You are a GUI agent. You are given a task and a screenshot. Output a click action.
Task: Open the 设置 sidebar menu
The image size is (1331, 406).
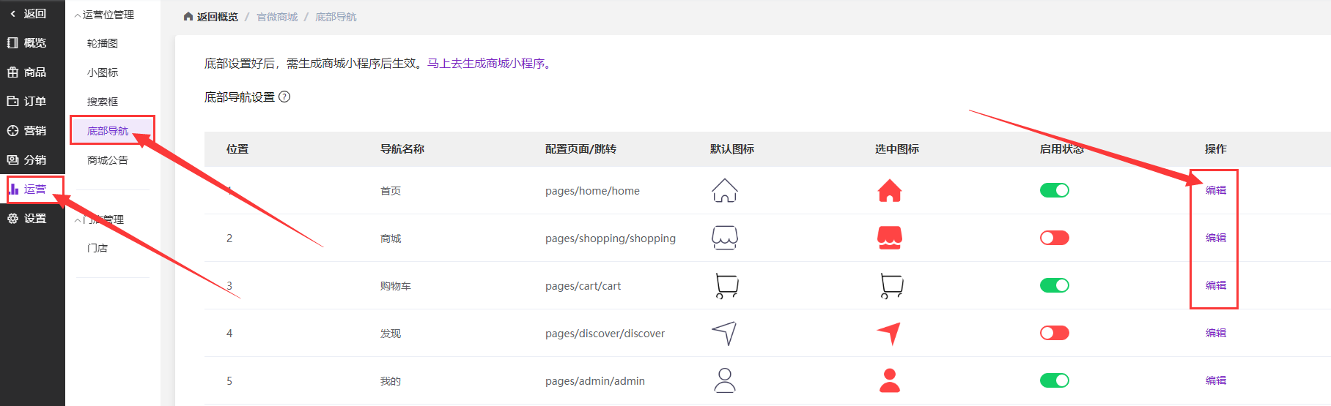(x=27, y=218)
